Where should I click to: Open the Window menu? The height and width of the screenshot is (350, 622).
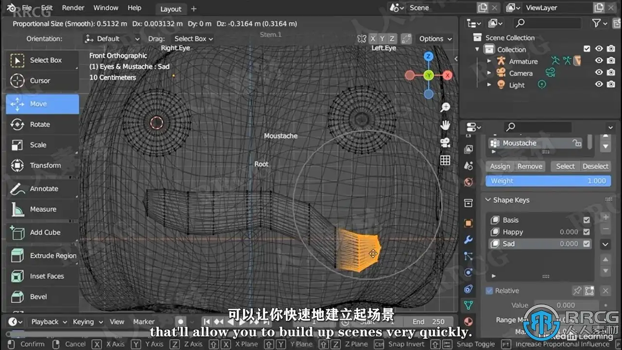coord(105,8)
